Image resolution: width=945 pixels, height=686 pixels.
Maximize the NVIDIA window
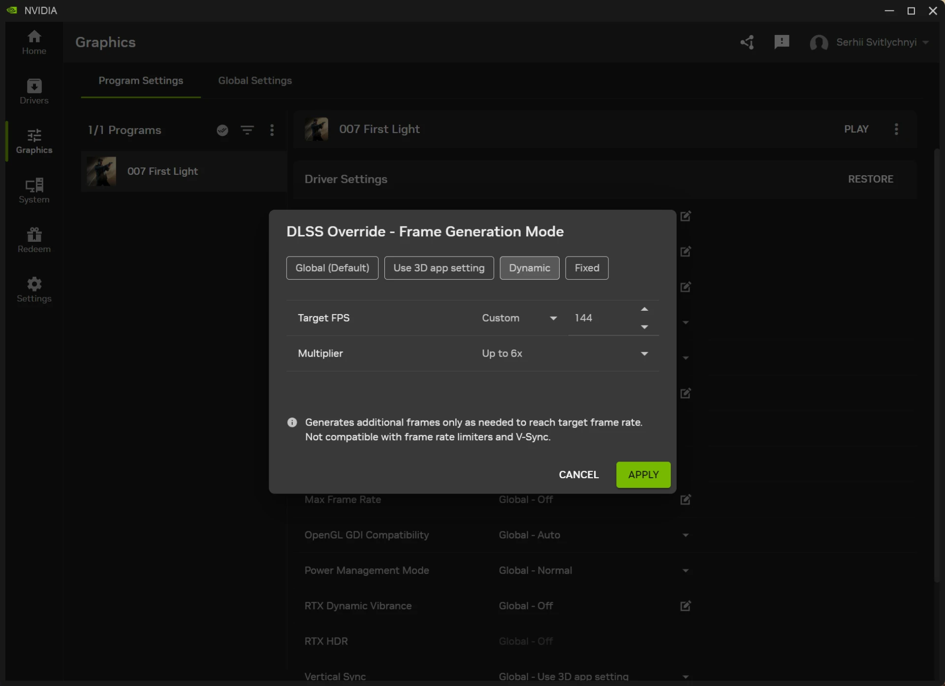[911, 10]
